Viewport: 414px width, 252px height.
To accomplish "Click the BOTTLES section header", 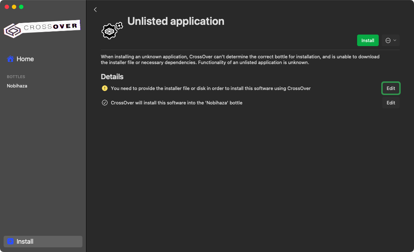I will 16,77.
